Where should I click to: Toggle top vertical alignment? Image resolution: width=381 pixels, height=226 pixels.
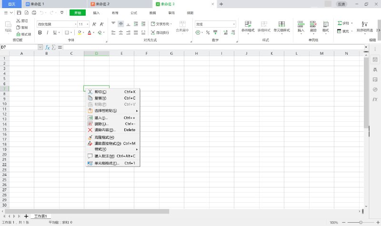coord(113,24)
